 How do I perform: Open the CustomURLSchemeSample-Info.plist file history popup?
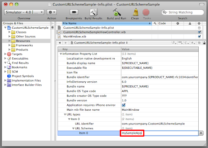99,43
